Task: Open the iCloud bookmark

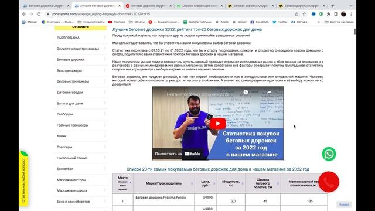Action: coord(240,22)
